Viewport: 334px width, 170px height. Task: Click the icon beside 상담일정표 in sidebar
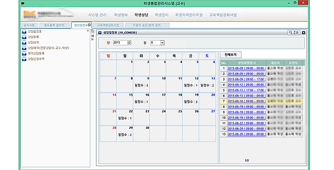coord(24,32)
